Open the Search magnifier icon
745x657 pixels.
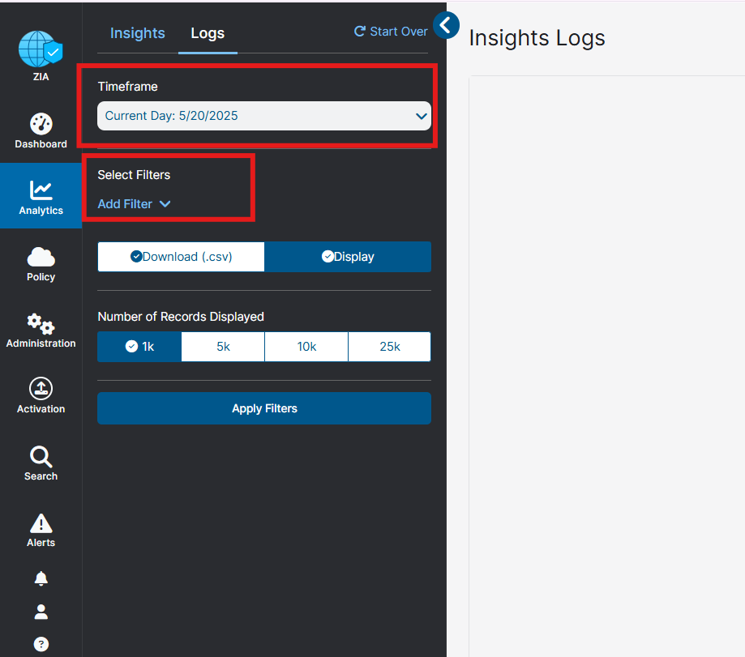tap(41, 457)
